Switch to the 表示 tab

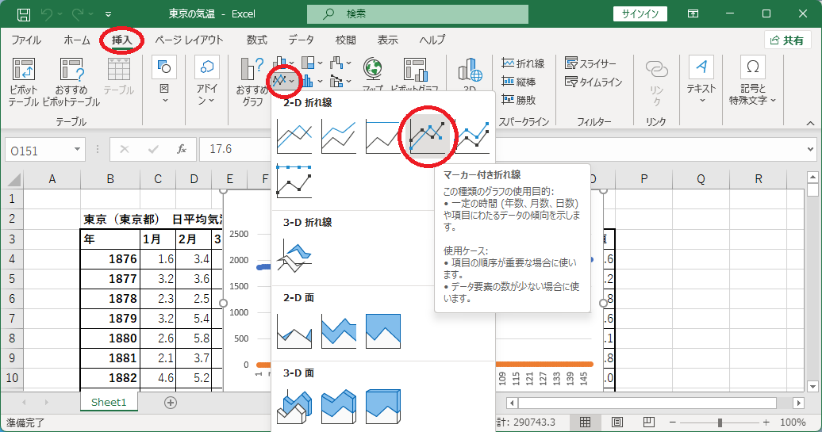[x=387, y=40]
